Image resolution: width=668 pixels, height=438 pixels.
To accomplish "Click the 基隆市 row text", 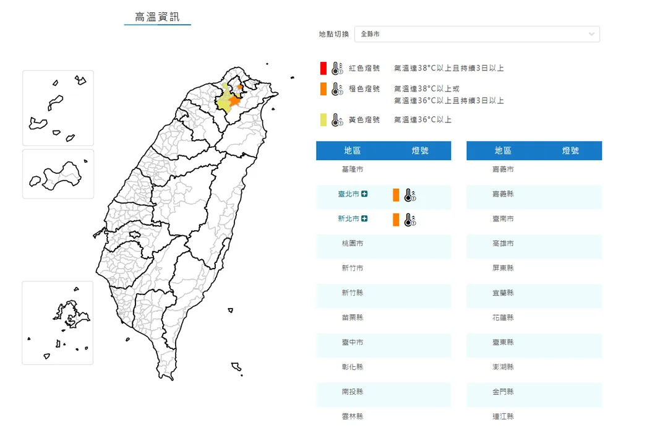I will 353,169.
